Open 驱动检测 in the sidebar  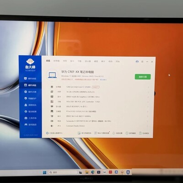(30, 112)
